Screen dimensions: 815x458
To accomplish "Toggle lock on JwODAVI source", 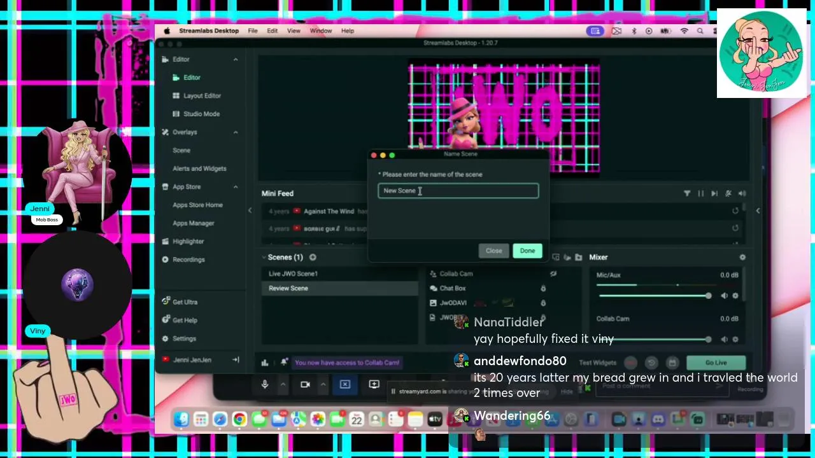I will pos(543,303).
